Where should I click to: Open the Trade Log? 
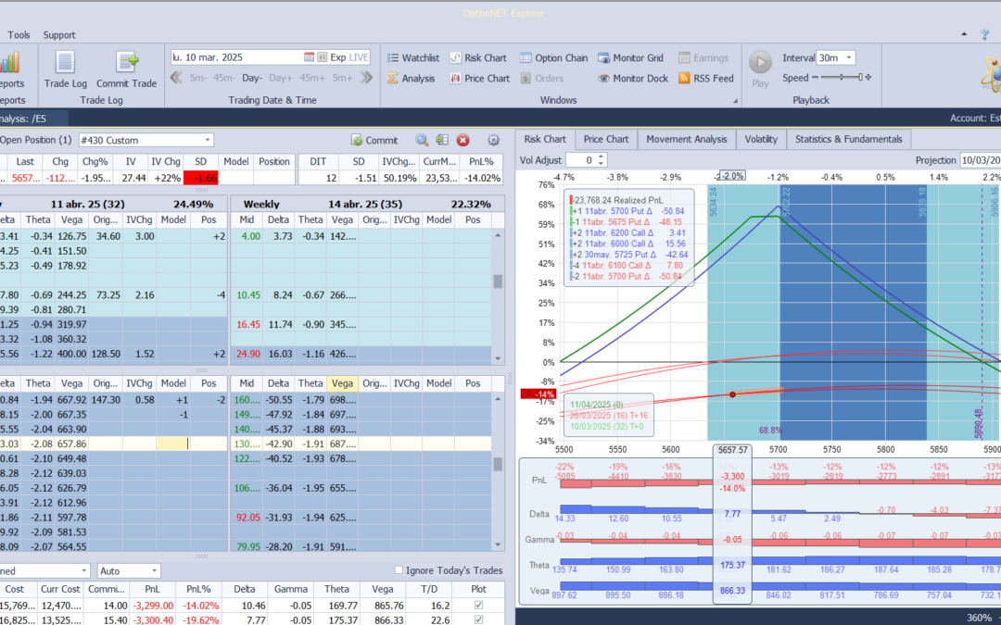[x=65, y=69]
